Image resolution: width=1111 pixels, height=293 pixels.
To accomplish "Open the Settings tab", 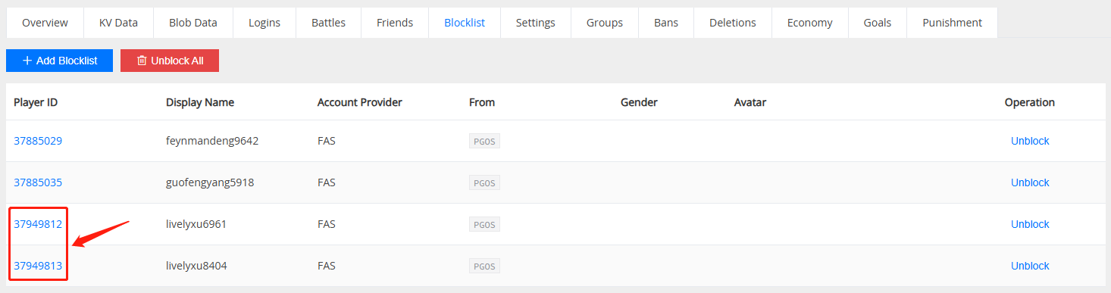I will (535, 23).
